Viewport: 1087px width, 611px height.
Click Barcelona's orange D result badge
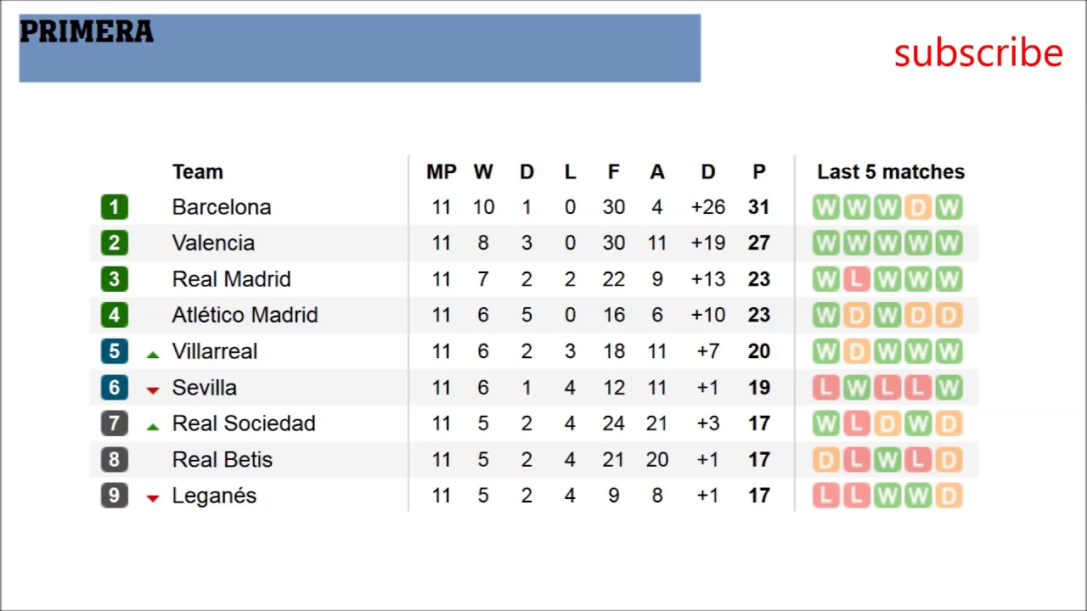[x=918, y=207]
